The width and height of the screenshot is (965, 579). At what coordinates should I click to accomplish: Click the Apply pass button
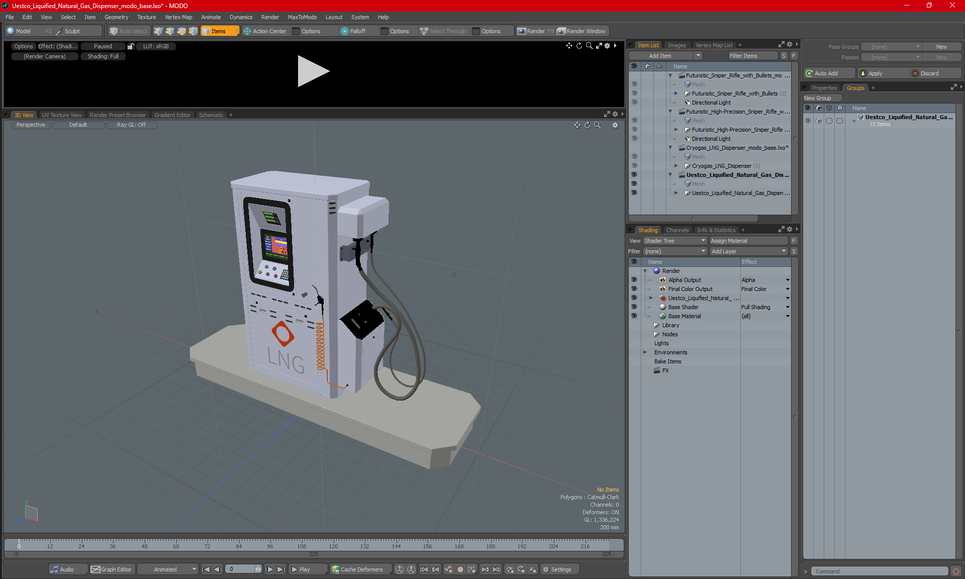click(883, 73)
